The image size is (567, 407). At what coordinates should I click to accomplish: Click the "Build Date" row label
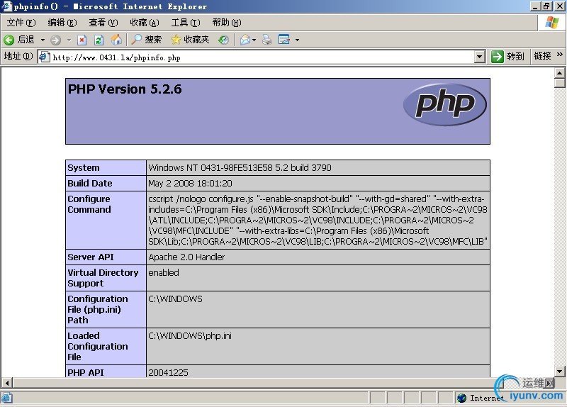[x=90, y=184]
